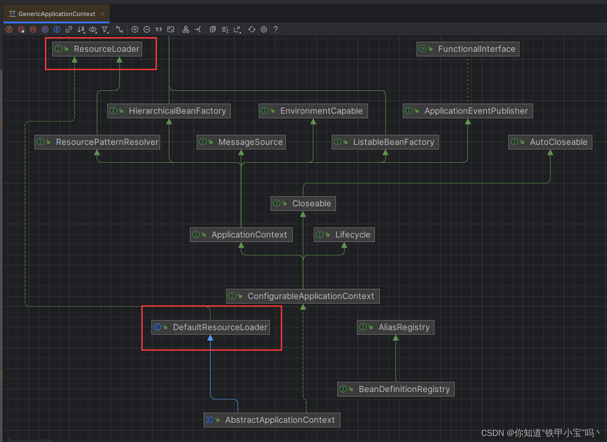Zoom out with the minus icon
Screen dimensions: 607x442
(x=147, y=29)
